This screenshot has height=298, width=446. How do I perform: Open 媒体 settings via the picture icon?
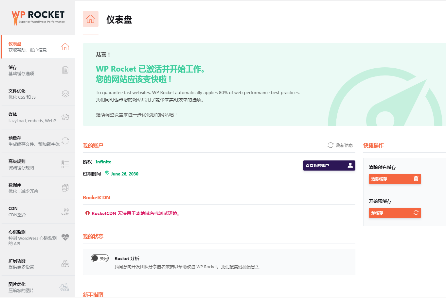(x=65, y=117)
